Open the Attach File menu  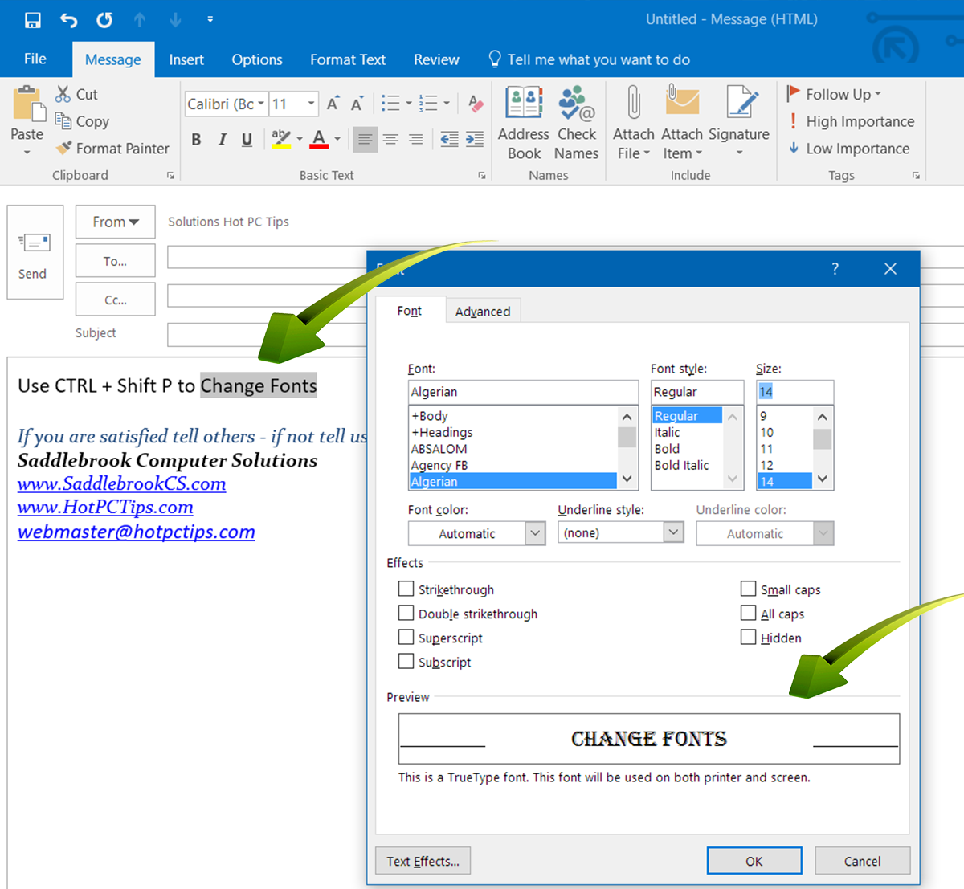634,123
